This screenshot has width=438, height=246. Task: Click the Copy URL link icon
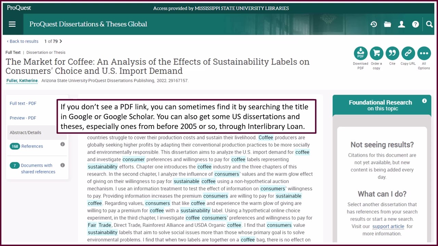pos(408,53)
